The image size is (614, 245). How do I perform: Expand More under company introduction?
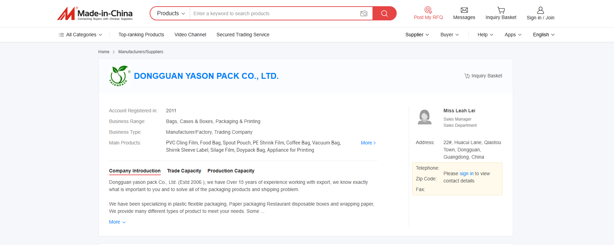click(x=117, y=222)
